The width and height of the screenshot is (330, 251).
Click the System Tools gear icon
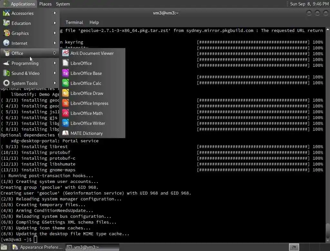pyautogui.click(x=6, y=83)
